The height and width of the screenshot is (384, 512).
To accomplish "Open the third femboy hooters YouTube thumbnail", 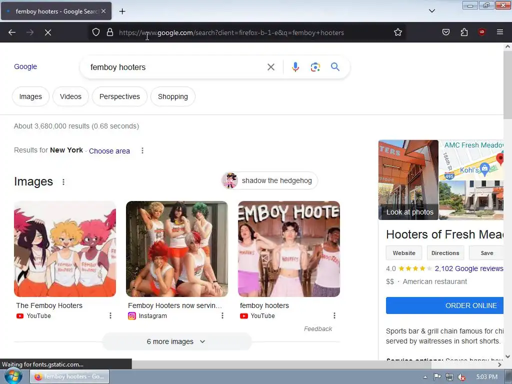I will pos(289,249).
